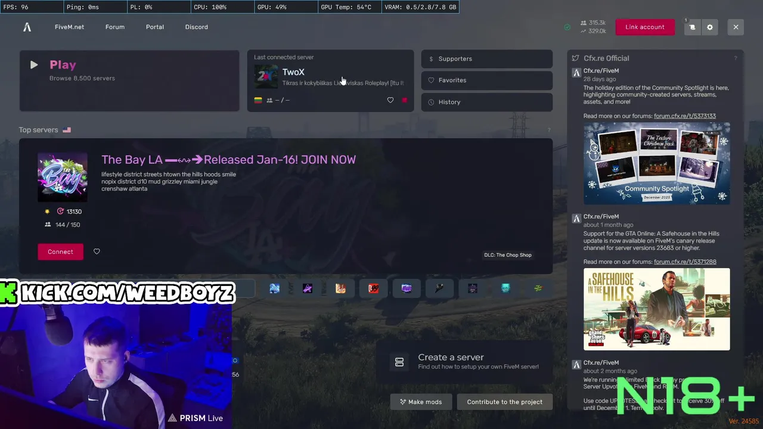Open the Community Spotlight image
This screenshot has width=763, height=429.
click(x=656, y=163)
